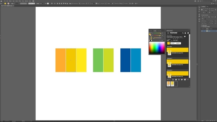217x122 pixels.
Task: Adjust the top slider in Color panel
Action: 157,33
